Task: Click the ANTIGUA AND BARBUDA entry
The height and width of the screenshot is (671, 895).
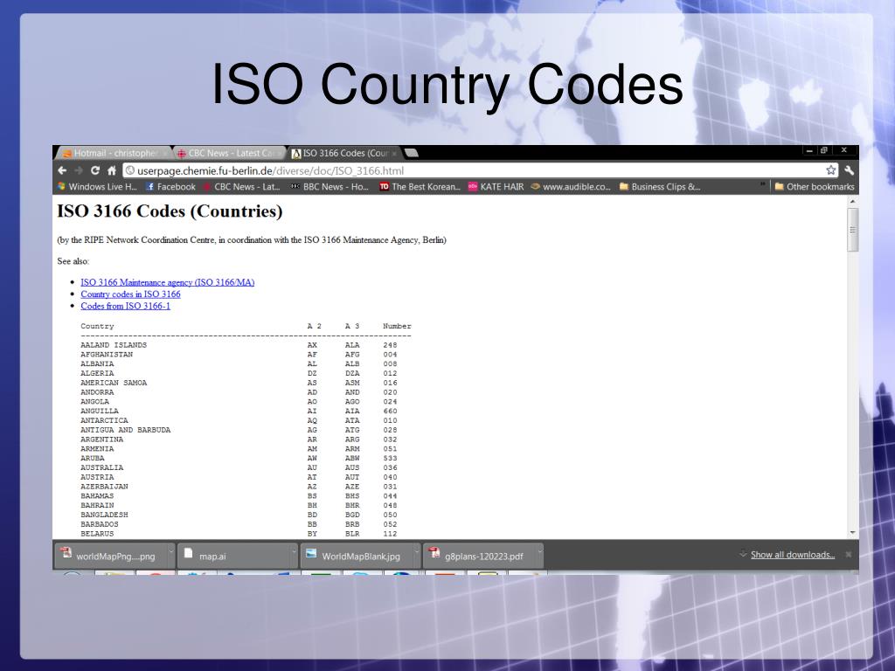Action: point(126,430)
